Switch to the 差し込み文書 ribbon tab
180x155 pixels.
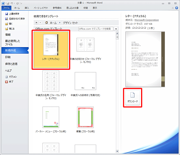72,8
